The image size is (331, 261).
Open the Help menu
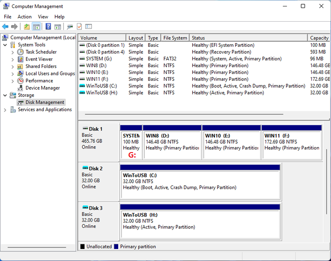59,17
